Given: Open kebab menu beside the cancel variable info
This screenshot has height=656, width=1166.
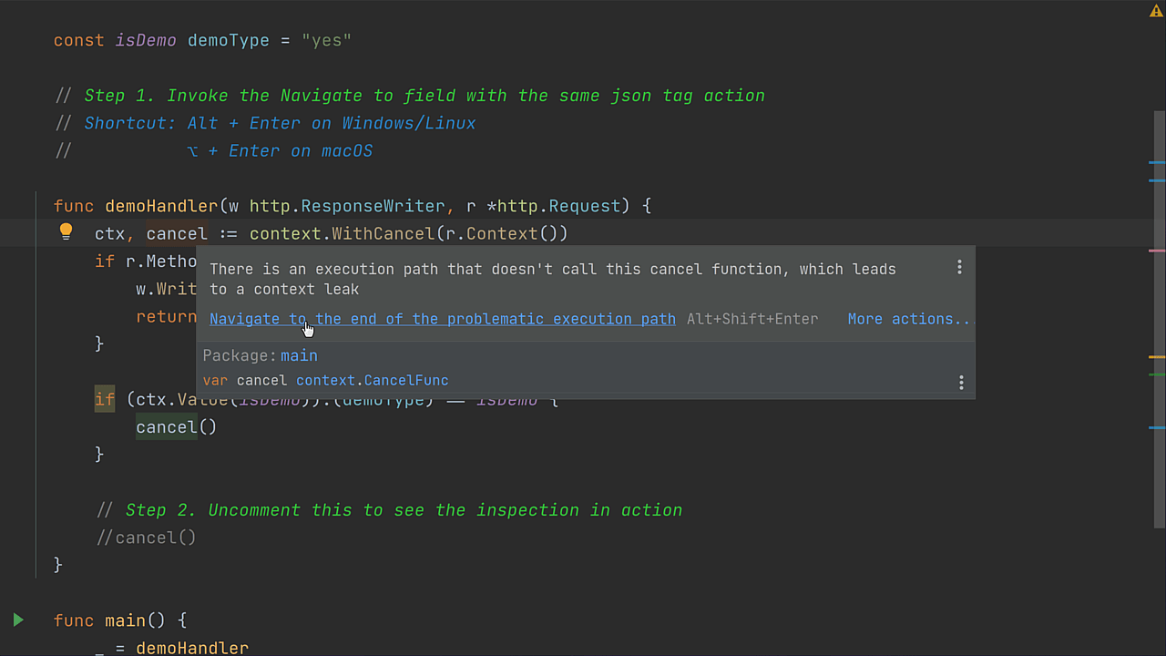Looking at the screenshot, I should (961, 382).
